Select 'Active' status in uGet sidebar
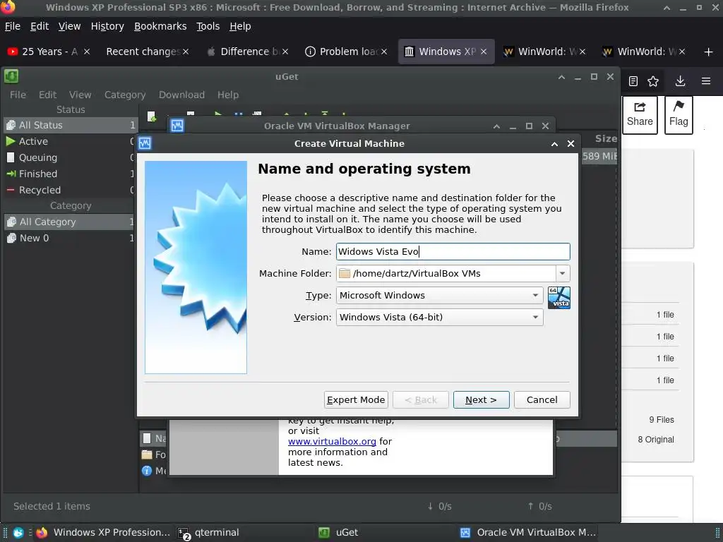 point(71,141)
